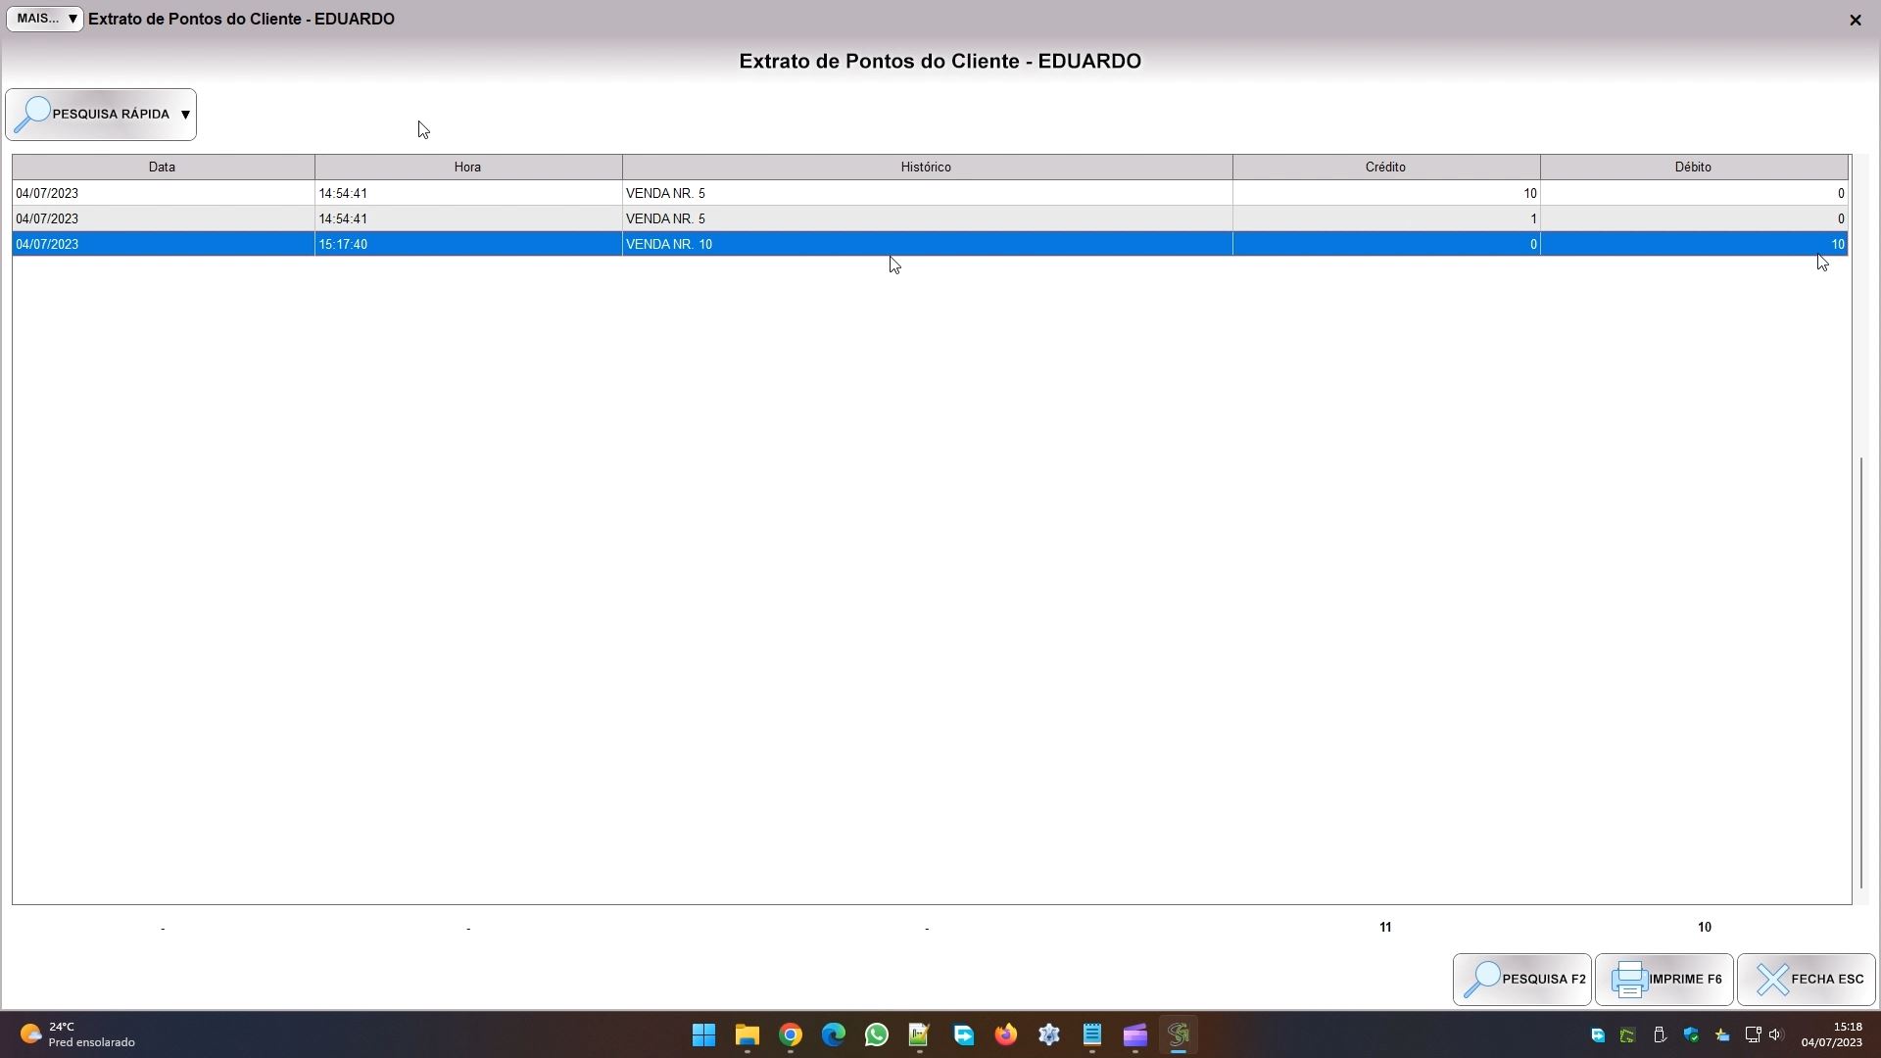
Task: Expand the PESQUISA RÁPIDA dropdown arrow
Action: click(185, 115)
